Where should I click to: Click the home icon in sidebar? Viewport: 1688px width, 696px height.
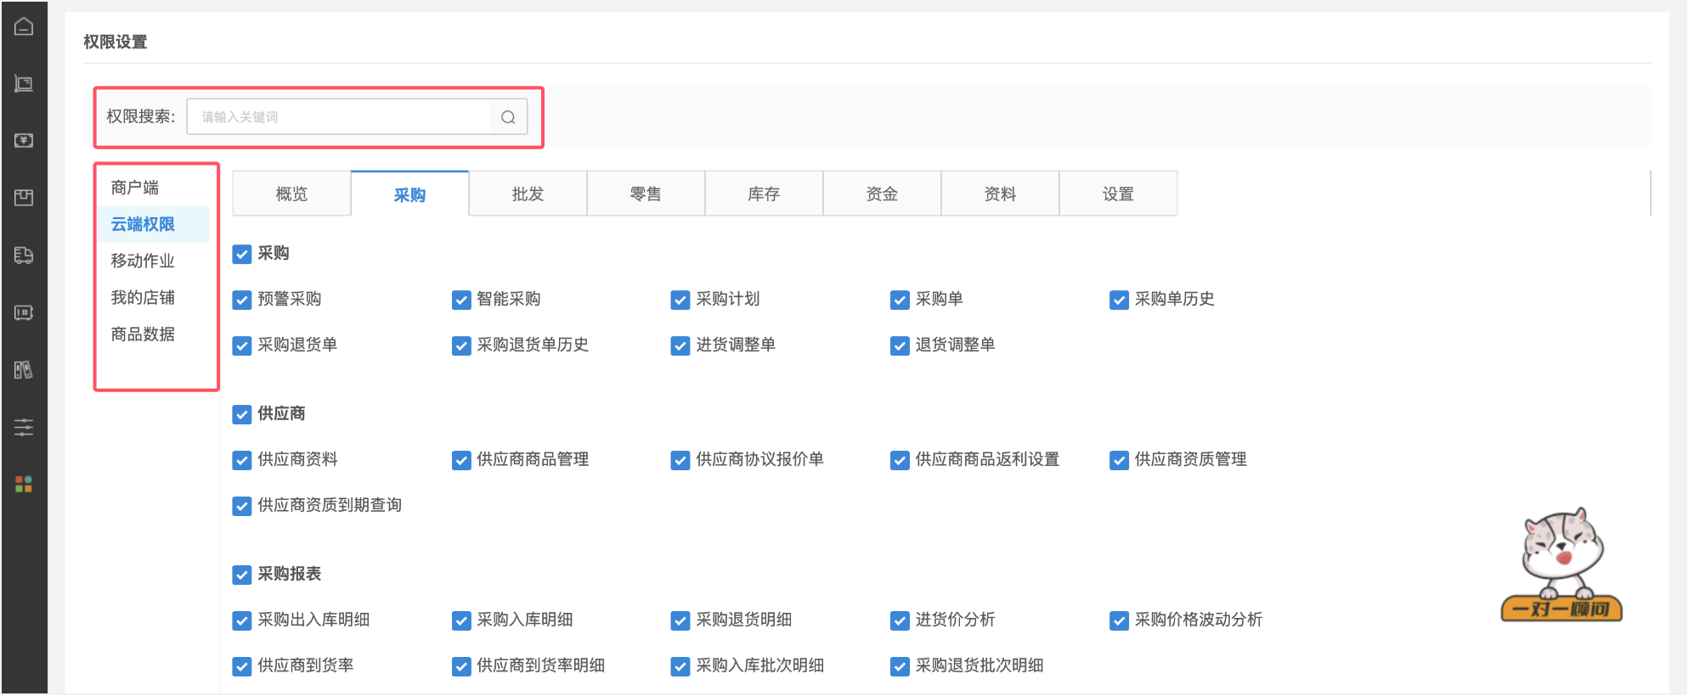point(24,27)
